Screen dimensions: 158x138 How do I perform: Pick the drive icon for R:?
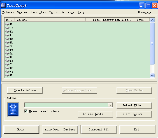point(7,57)
